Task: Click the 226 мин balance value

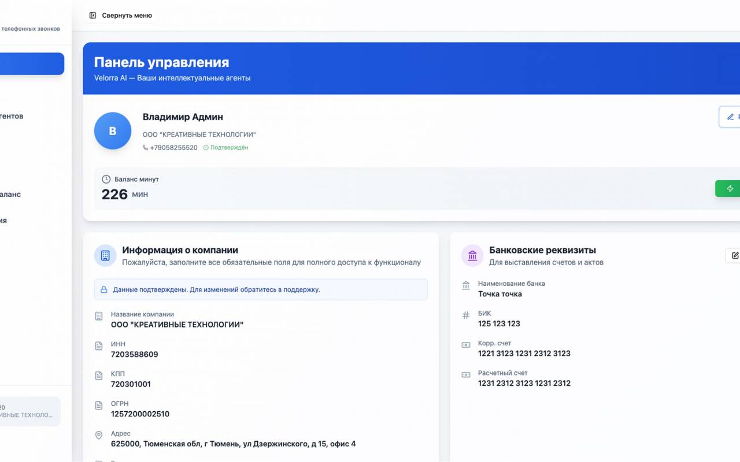Action: coord(124,195)
